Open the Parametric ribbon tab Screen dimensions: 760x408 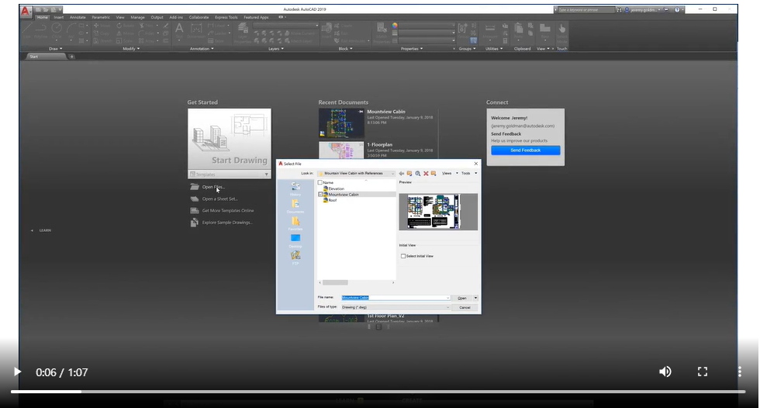pyautogui.click(x=101, y=17)
